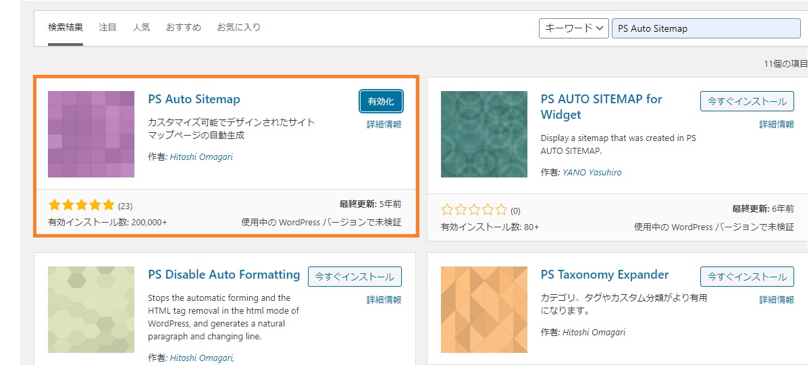The image size is (809, 365).
Task: Click 有効インストール数: 200,000+ text
Action: 107,222
